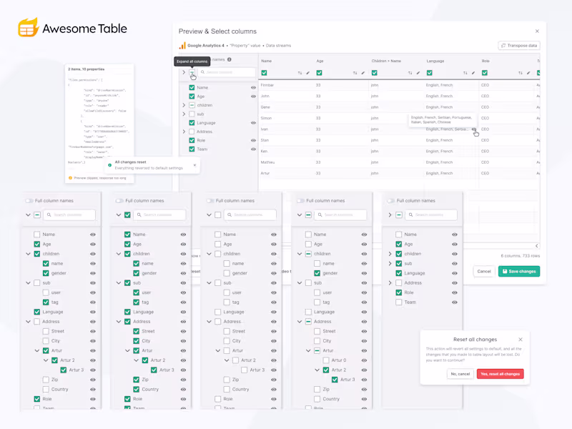Click the Finnbar cell in Name column

click(267, 85)
